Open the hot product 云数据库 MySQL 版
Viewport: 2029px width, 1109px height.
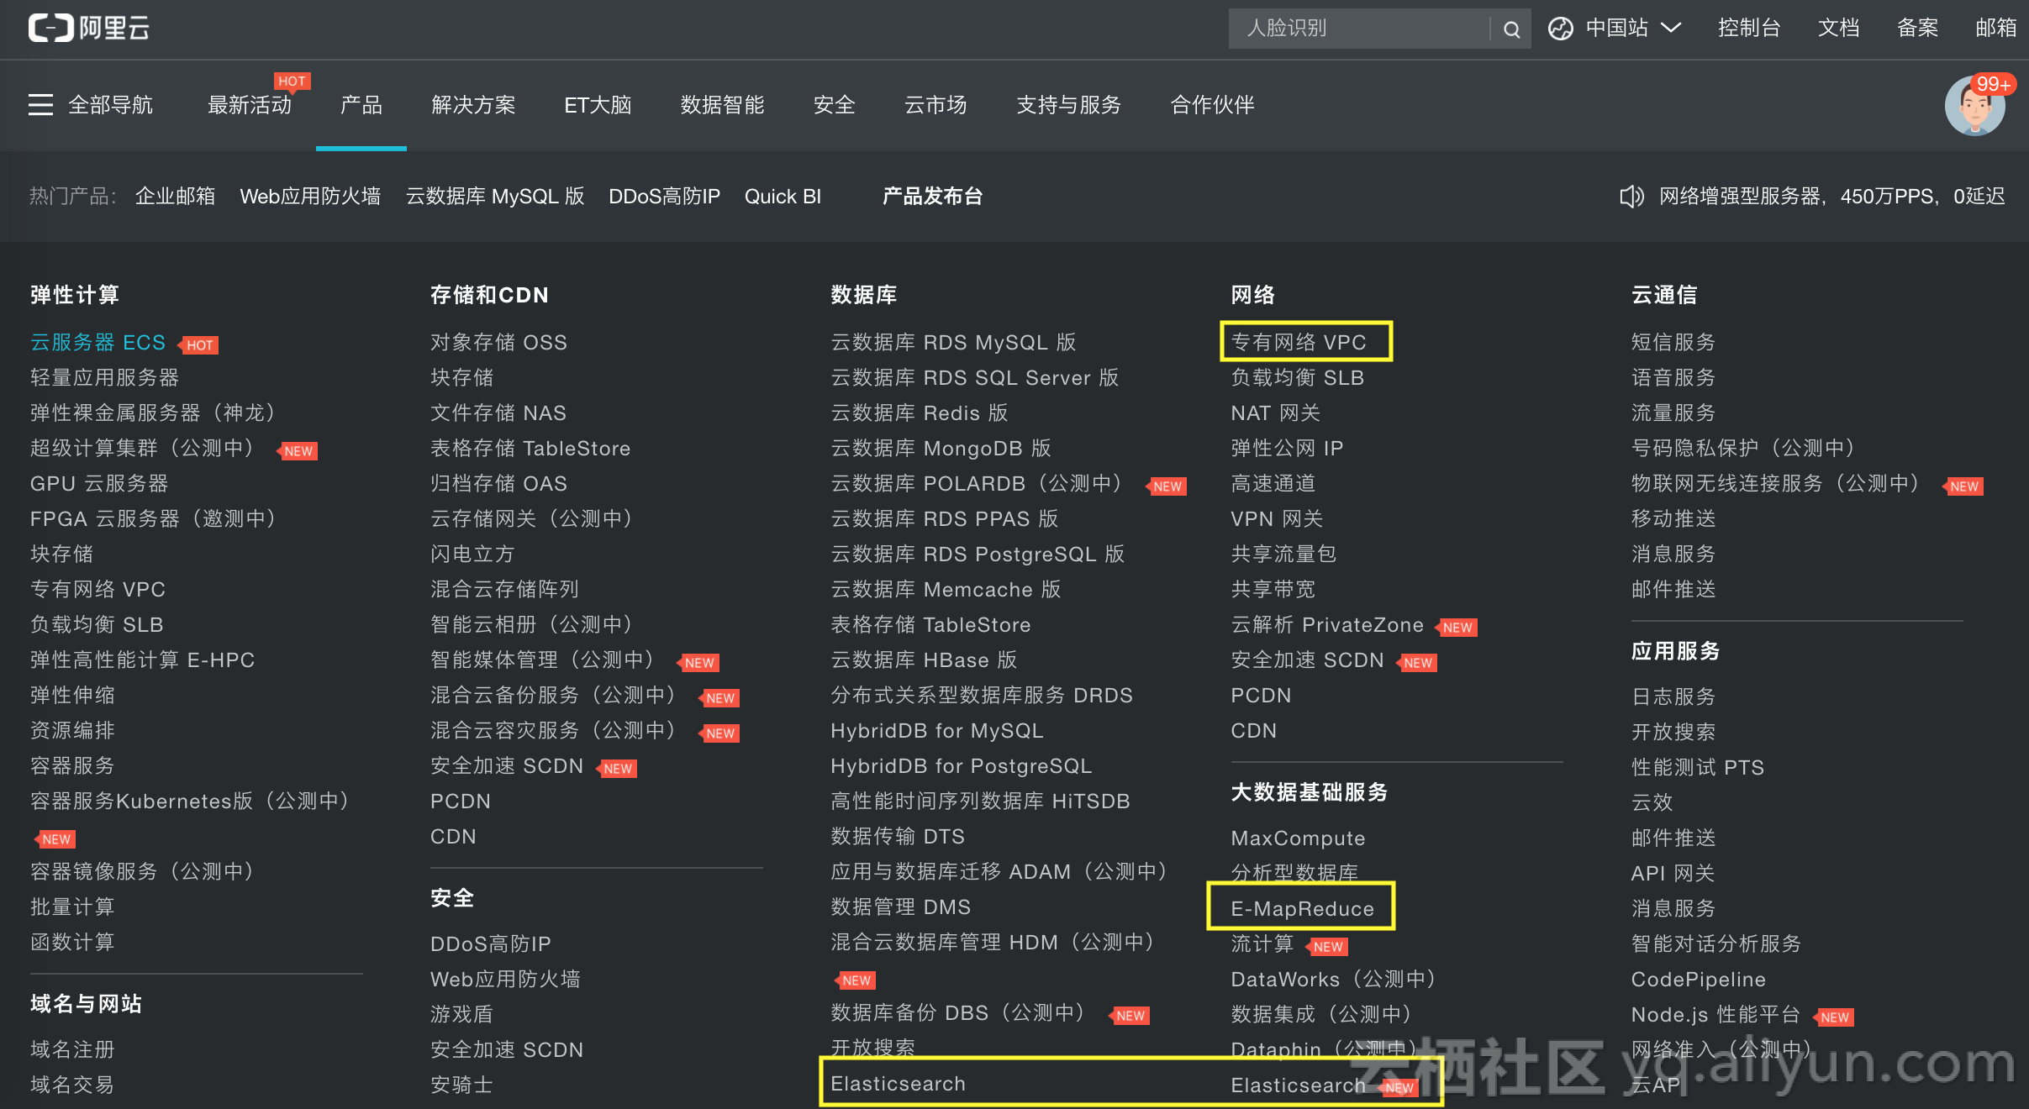pos(495,197)
